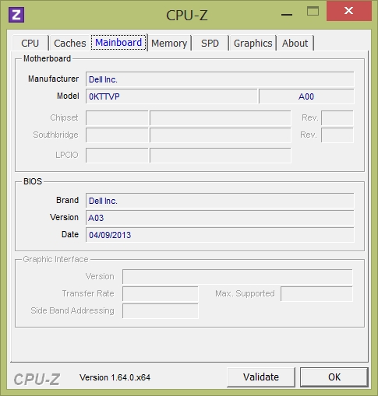The image size is (378, 396).
Task: Switch to the Graphics tab
Action: 253,43
